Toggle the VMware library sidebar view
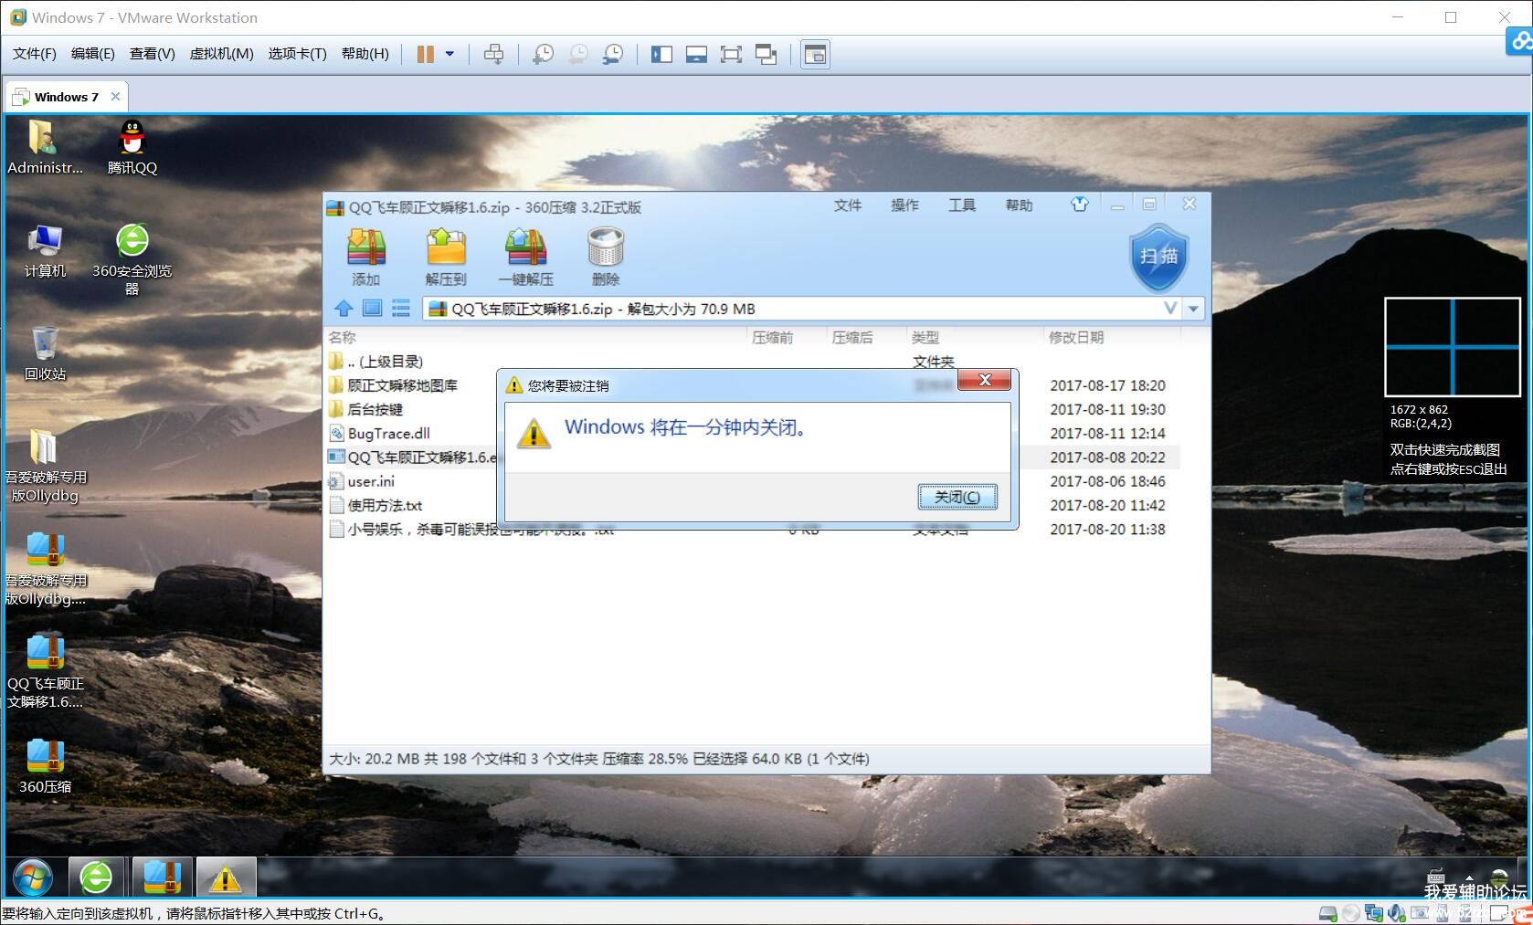 click(x=661, y=54)
